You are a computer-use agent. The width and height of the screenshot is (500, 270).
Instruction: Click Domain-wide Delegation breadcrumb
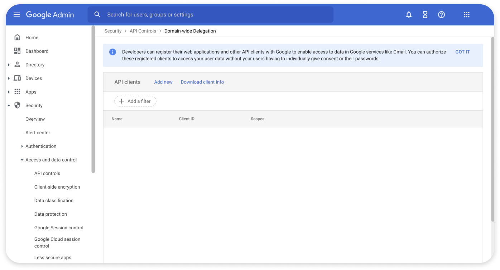190,31
